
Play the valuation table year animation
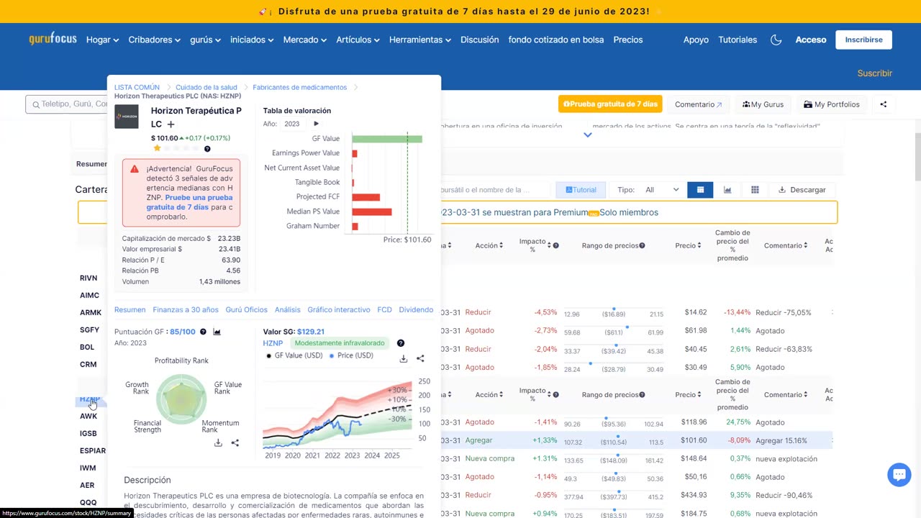coord(316,124)
